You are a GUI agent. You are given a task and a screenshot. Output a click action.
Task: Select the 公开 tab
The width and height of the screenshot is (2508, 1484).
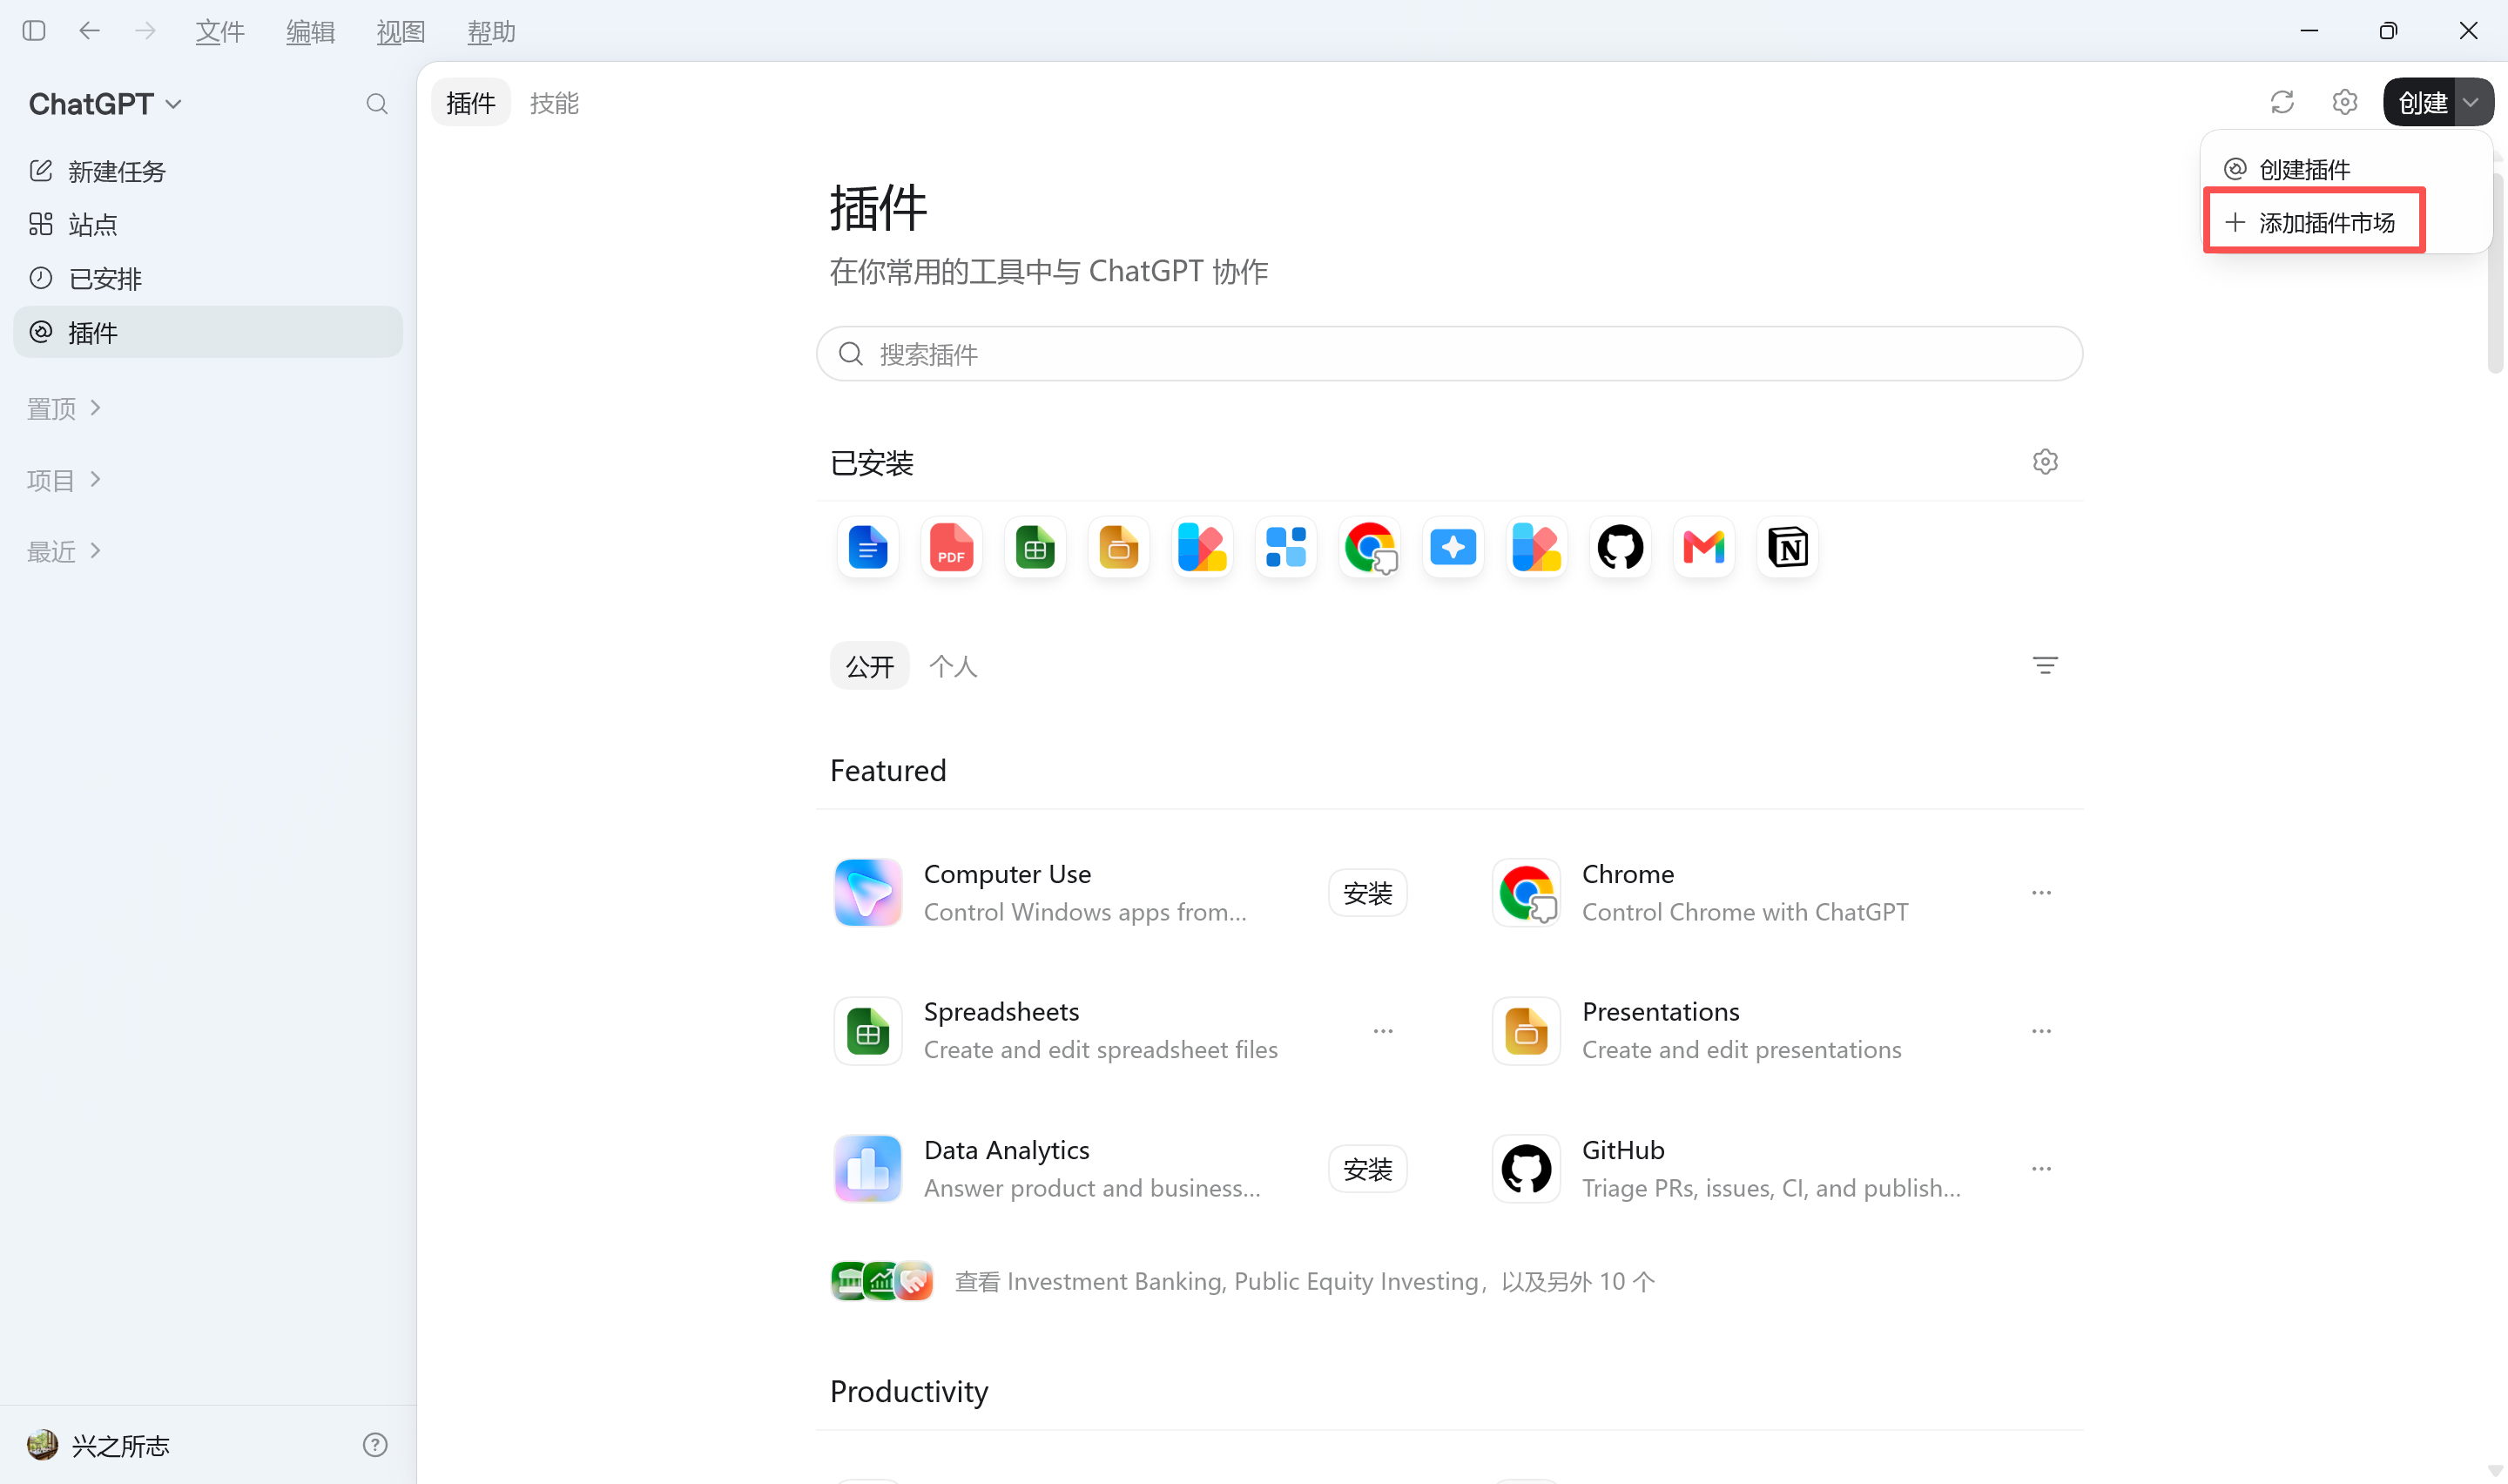[870, 666]
